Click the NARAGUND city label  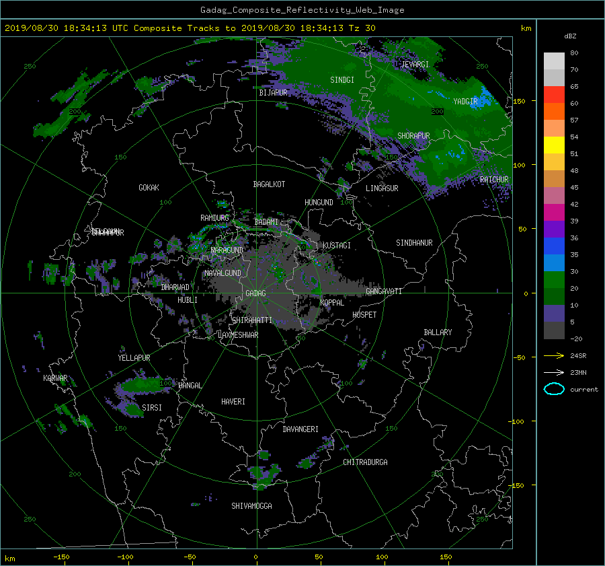coord(227,250)
